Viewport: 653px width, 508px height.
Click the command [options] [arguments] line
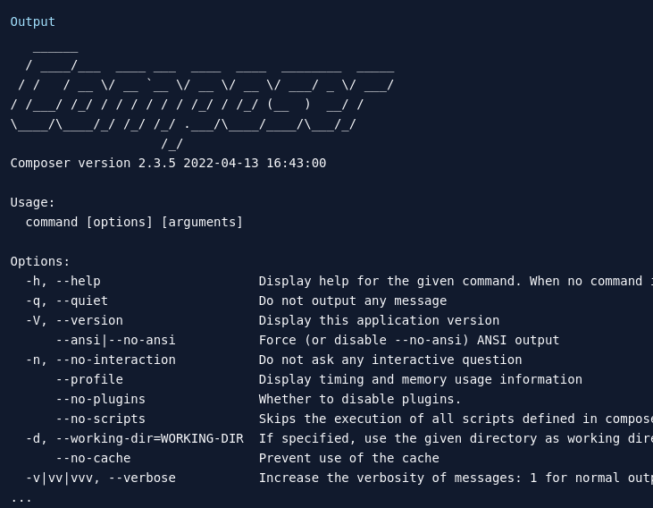click(x=134, y=222)
